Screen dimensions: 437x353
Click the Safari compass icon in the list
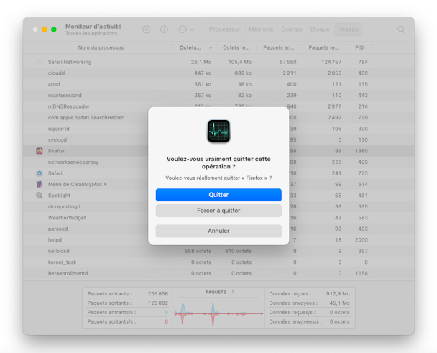40,173
